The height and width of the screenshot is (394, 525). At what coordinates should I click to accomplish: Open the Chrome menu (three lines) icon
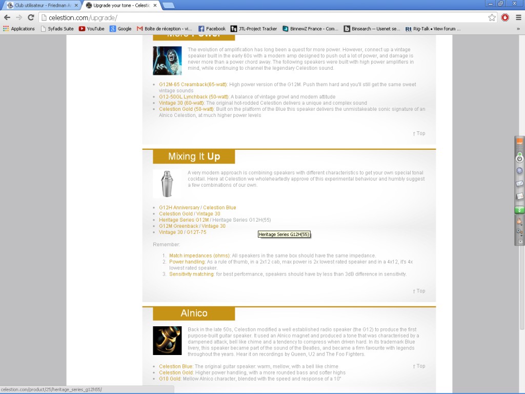tap(518, 17)
